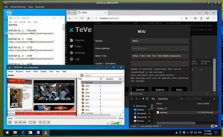This screenshot has height=137, width=223.
Task: Open File Explorer from the taskbar
Action: pyautogui.click(x=15, y=132)
